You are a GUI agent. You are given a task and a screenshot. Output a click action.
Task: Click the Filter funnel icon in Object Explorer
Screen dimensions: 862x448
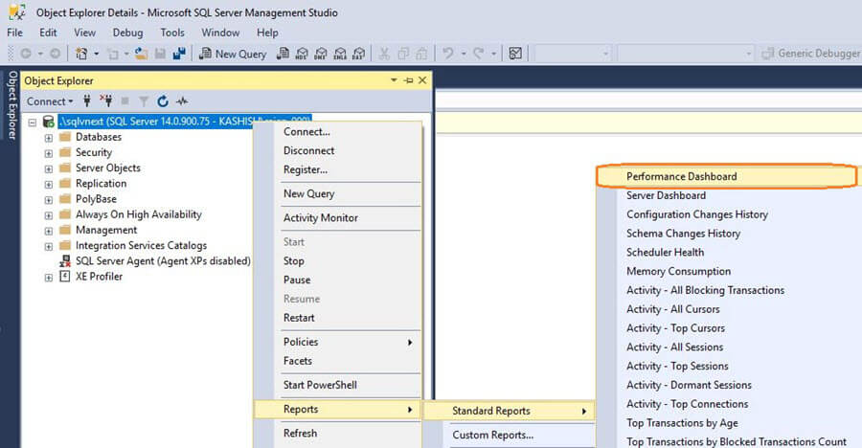point(144,101)
